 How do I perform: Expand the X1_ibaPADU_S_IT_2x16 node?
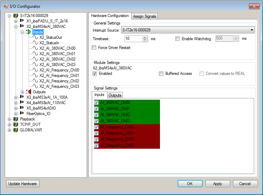click(x=16, y=21)
